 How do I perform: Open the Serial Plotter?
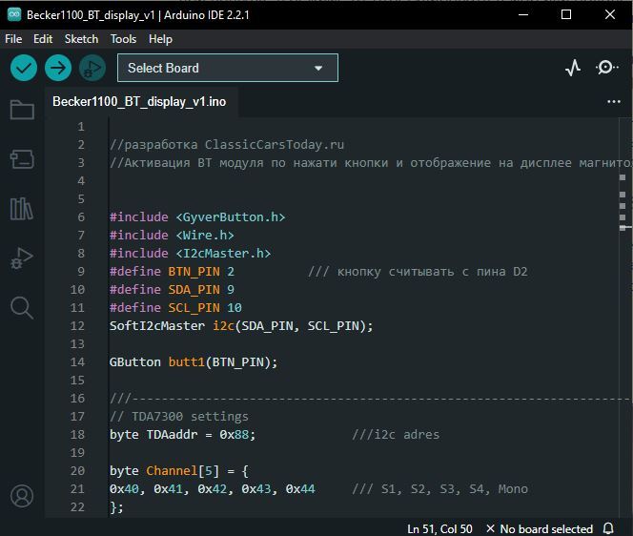(x=573, y=68)
